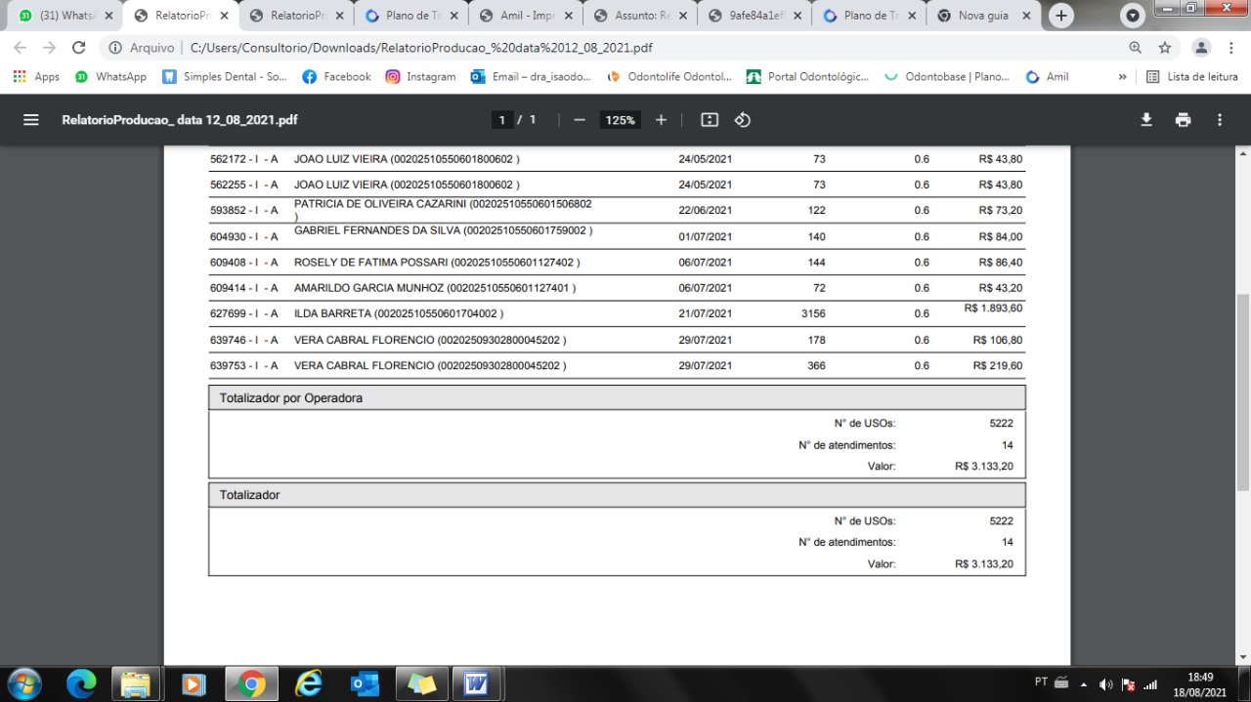Download the PDF file
1251x702 pixels.
[x=1146, y=120]
